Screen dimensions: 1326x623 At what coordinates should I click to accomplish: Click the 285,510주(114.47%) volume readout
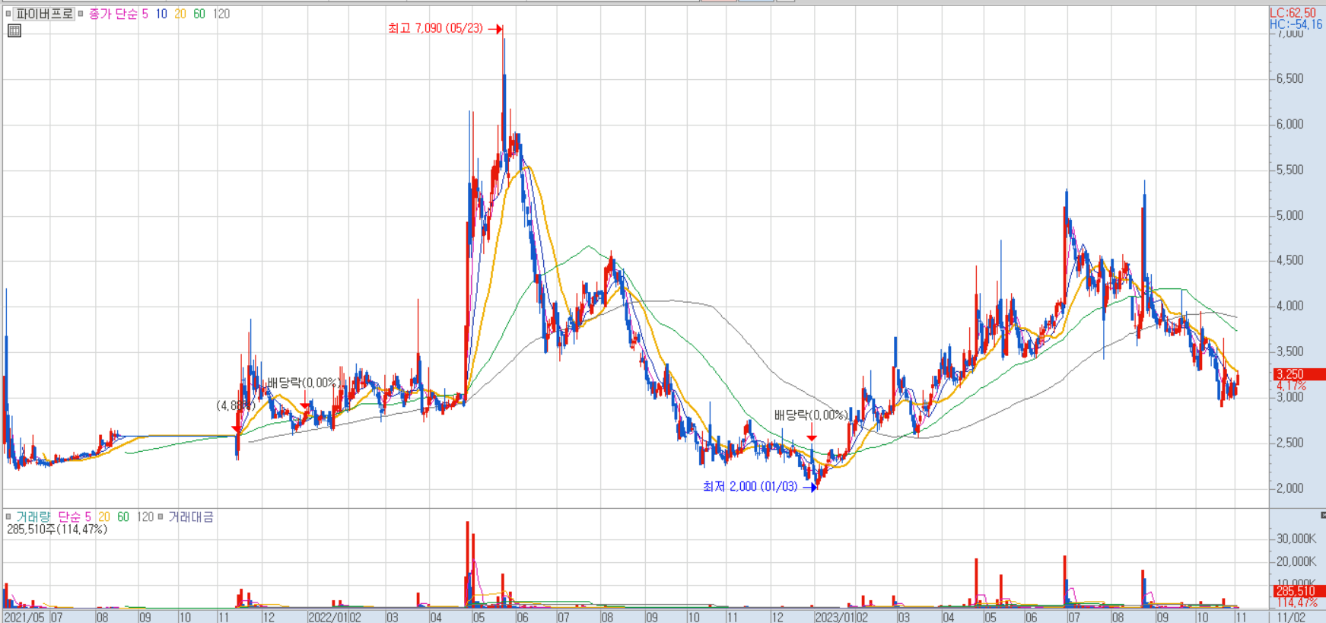tap(57, 529)
